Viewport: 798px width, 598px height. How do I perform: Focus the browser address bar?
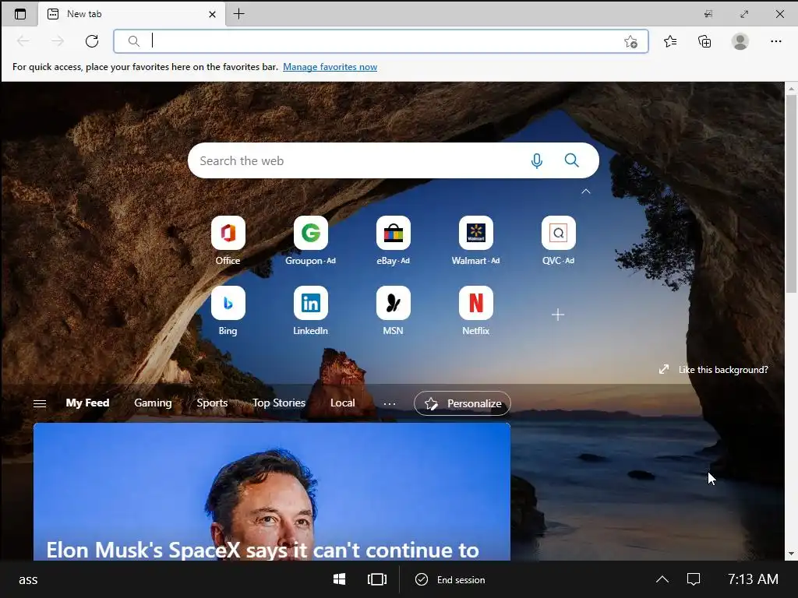point(380,41)
